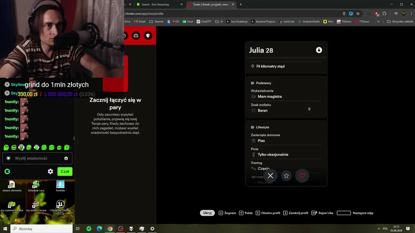Open Settings gear from the taskbar
The image size is (415, 233).
pos(152,228)
